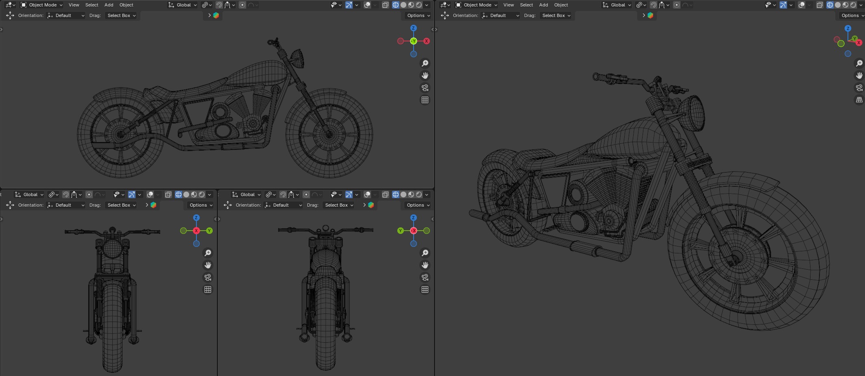The image size is (865, 376).
Task: Click the colored cube icon in top-left viewport
Action: click(x=216, y=15)
